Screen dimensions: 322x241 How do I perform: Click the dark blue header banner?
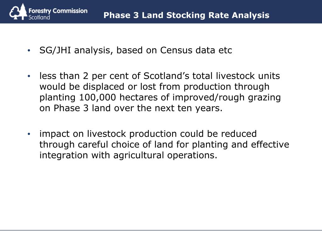pos(161,12)
